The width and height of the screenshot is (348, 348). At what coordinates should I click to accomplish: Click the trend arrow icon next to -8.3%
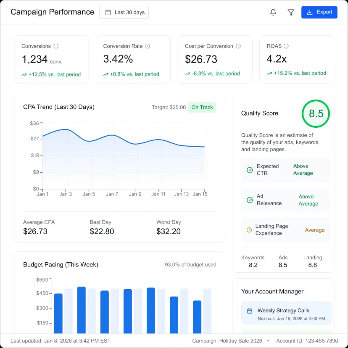coord(187,74)
